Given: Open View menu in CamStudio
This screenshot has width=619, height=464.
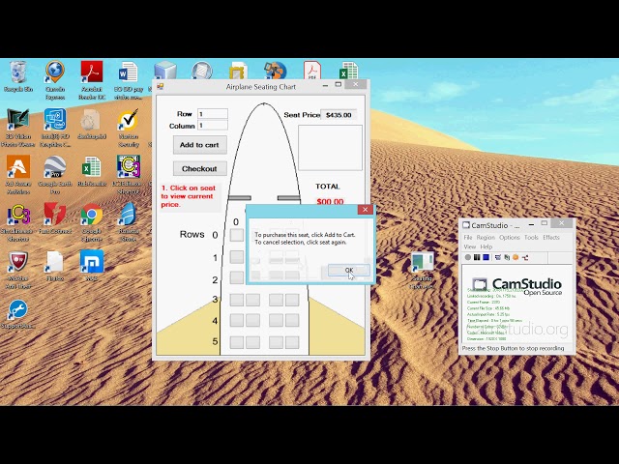Looking at the screenshot, I should tap(469, 246).
